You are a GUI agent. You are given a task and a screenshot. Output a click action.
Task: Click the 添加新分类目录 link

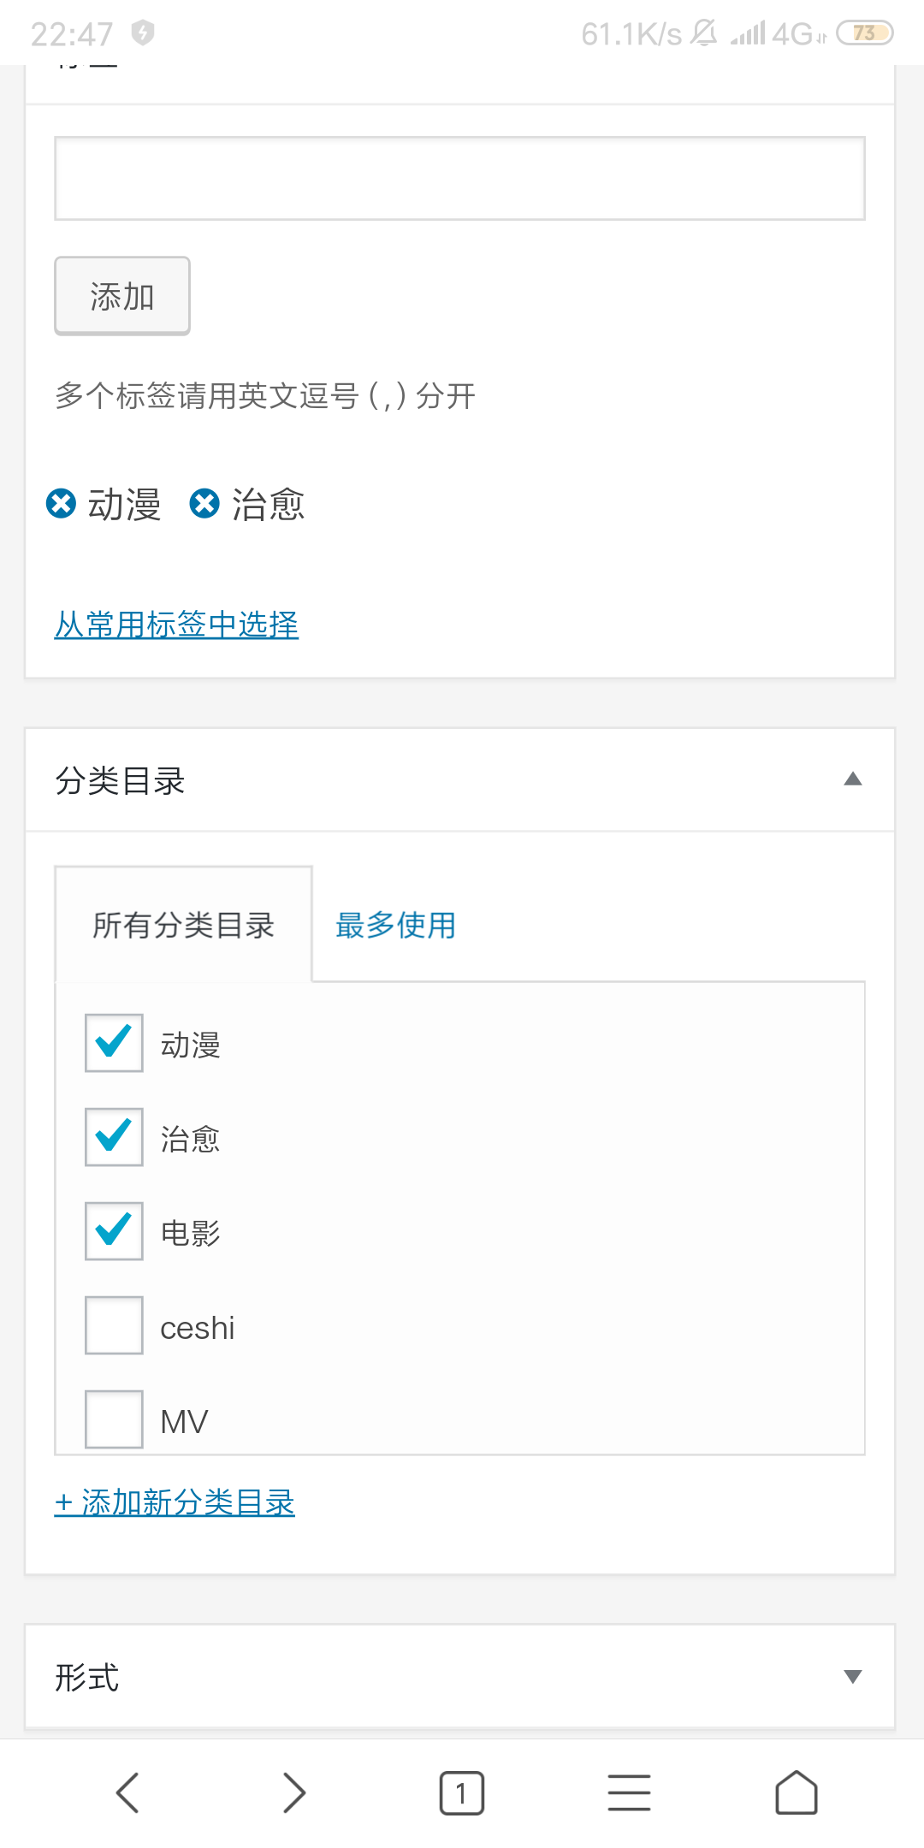click(175, 1502)
